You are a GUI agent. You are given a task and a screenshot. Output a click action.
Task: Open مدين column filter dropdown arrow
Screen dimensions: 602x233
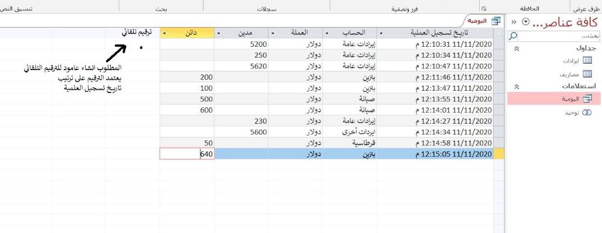219,33
